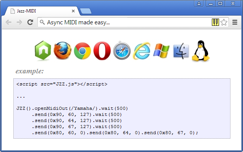243x152 pixels.
Task: Click the Node.js green hexagon icon
Action: pyautogui.click(x=43, y=51)
